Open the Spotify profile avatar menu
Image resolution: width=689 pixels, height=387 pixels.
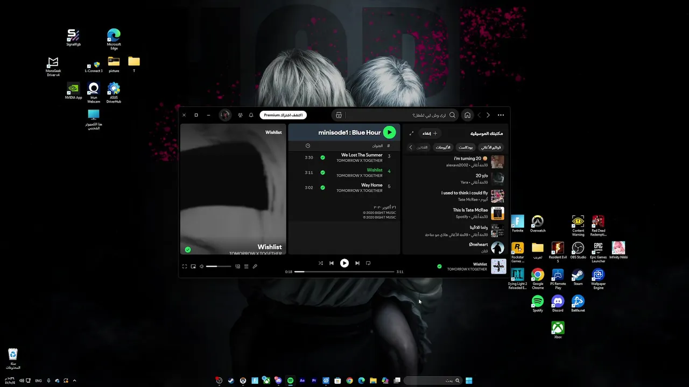point(226,115)
